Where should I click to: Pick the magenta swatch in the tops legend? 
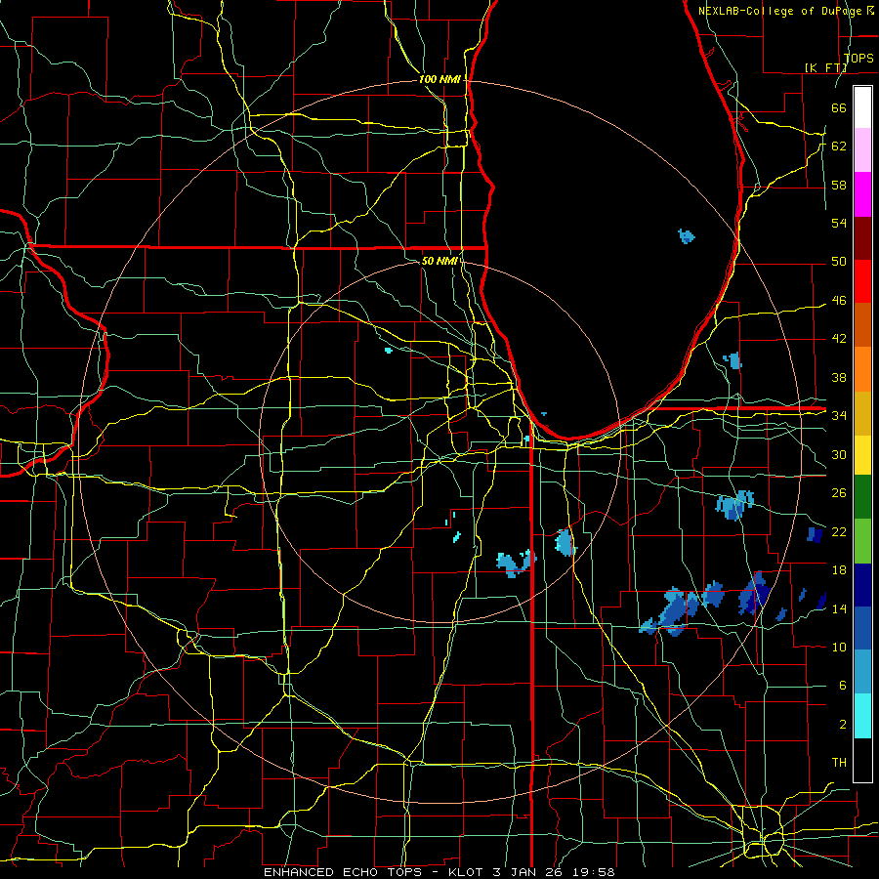862,194
